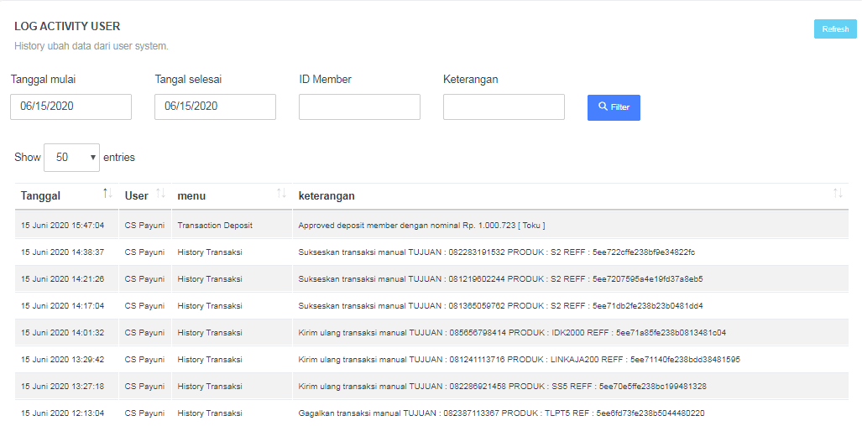Click the description with TUJUAN 082283191532
862x426 pixels.
point(497,252)
